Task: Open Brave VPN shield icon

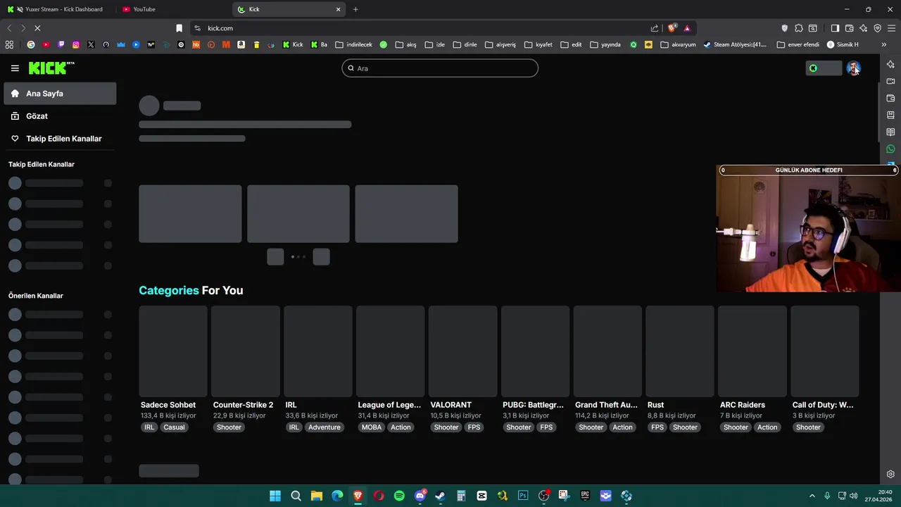Action: (x=878, y=28)
